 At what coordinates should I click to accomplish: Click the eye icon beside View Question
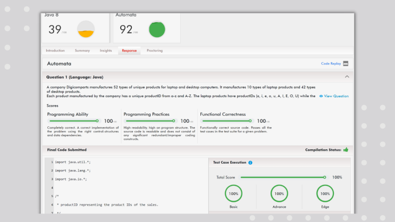click(x=321, y=96)
